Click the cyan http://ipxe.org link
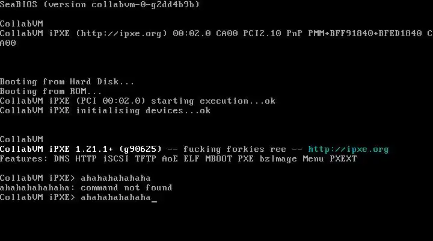433x241 pixels. pos(348,149)
